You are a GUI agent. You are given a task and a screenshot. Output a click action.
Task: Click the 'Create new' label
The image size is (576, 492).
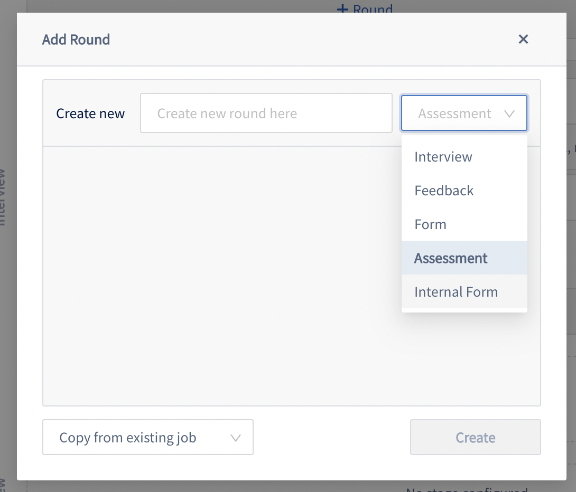point(90,113)
